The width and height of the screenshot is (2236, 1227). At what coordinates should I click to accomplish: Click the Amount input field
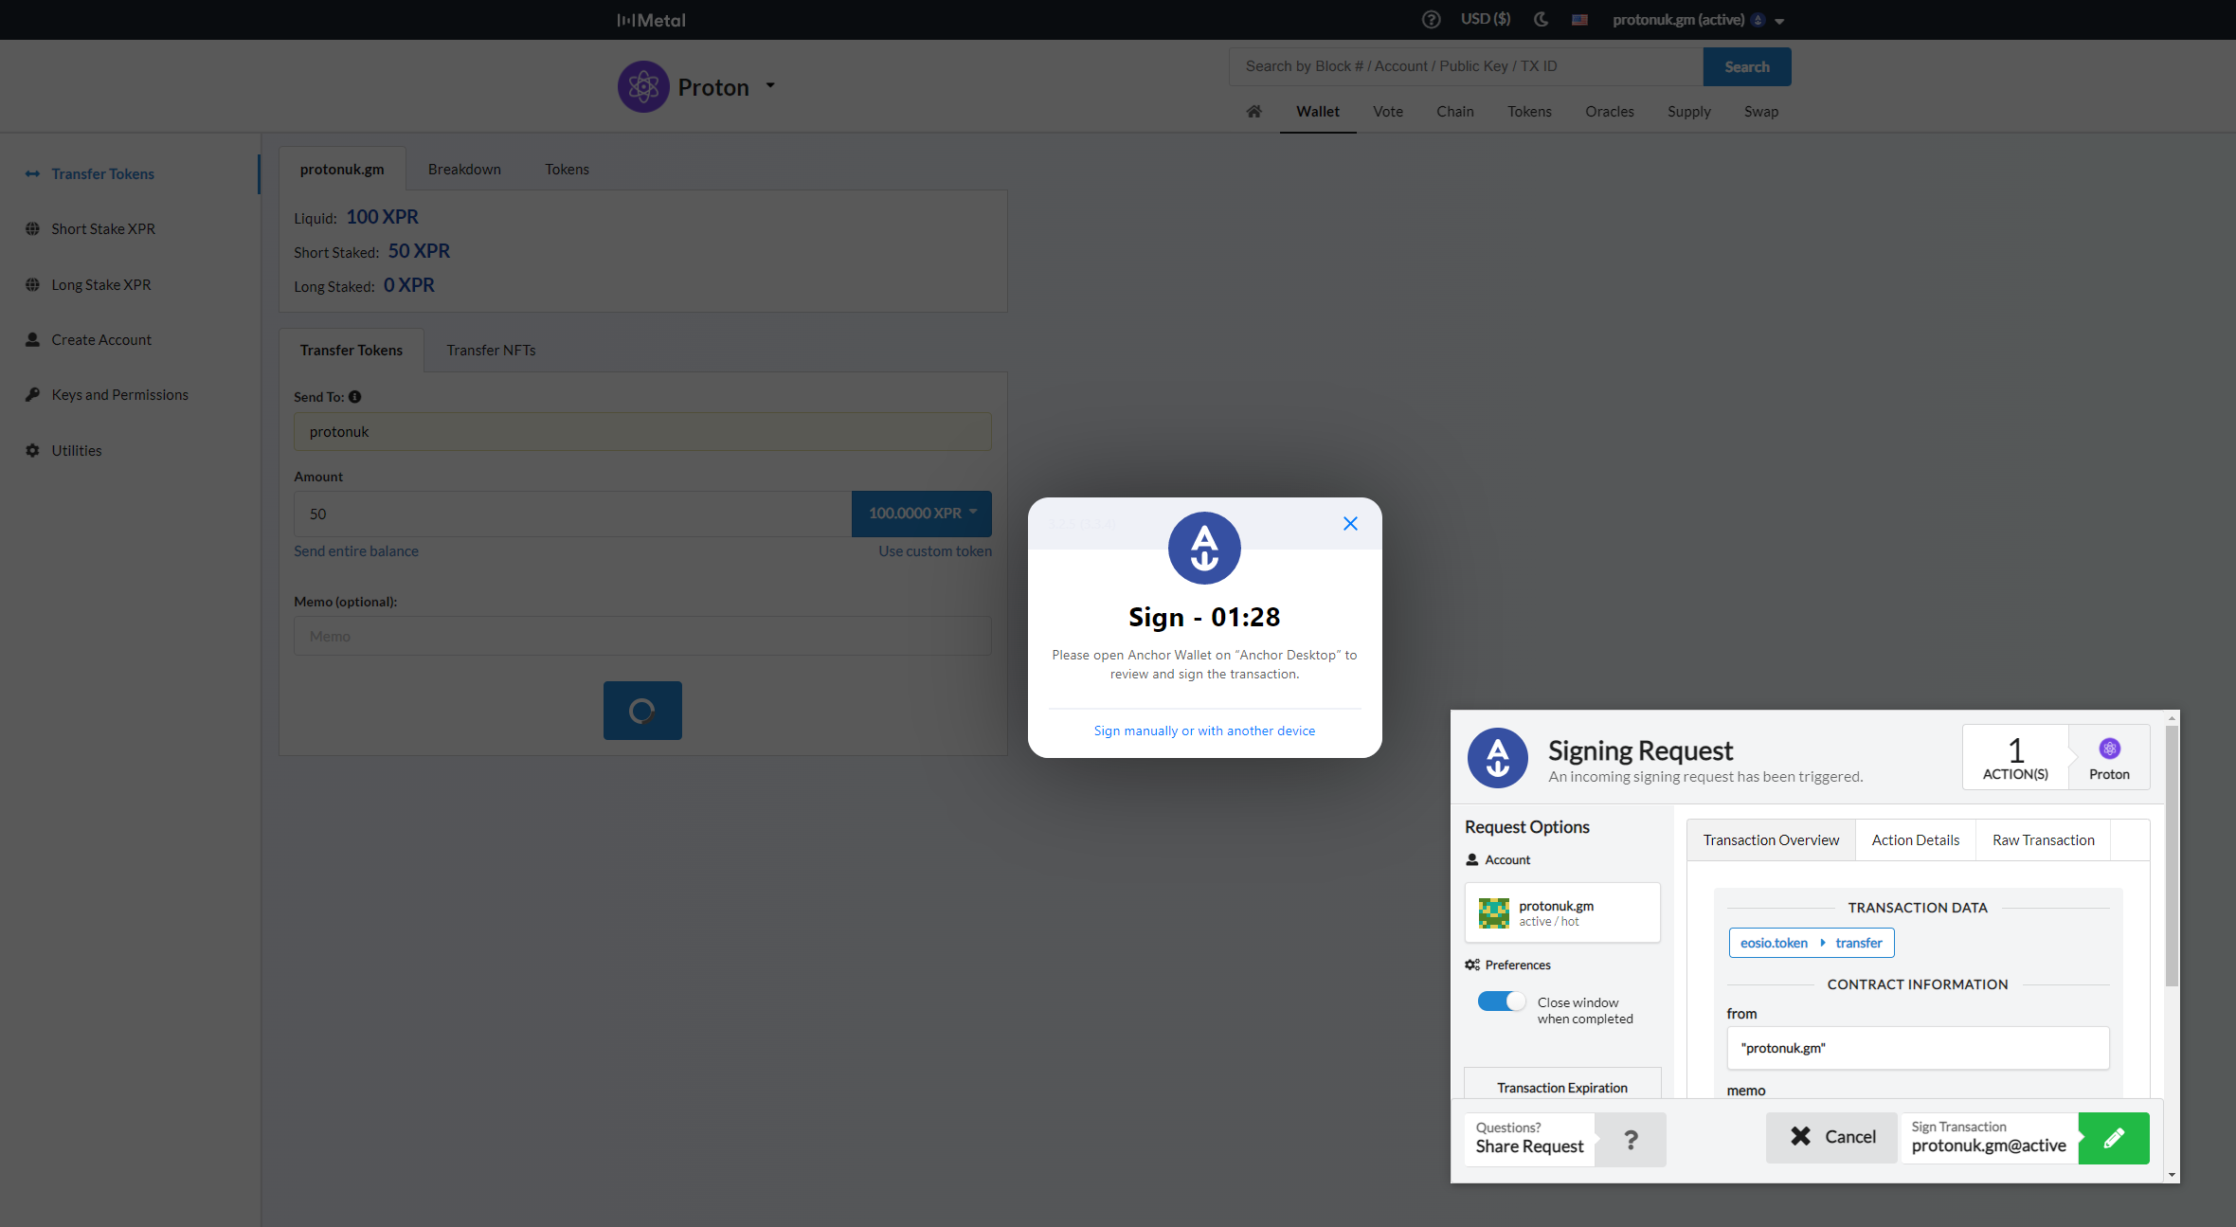572,514
